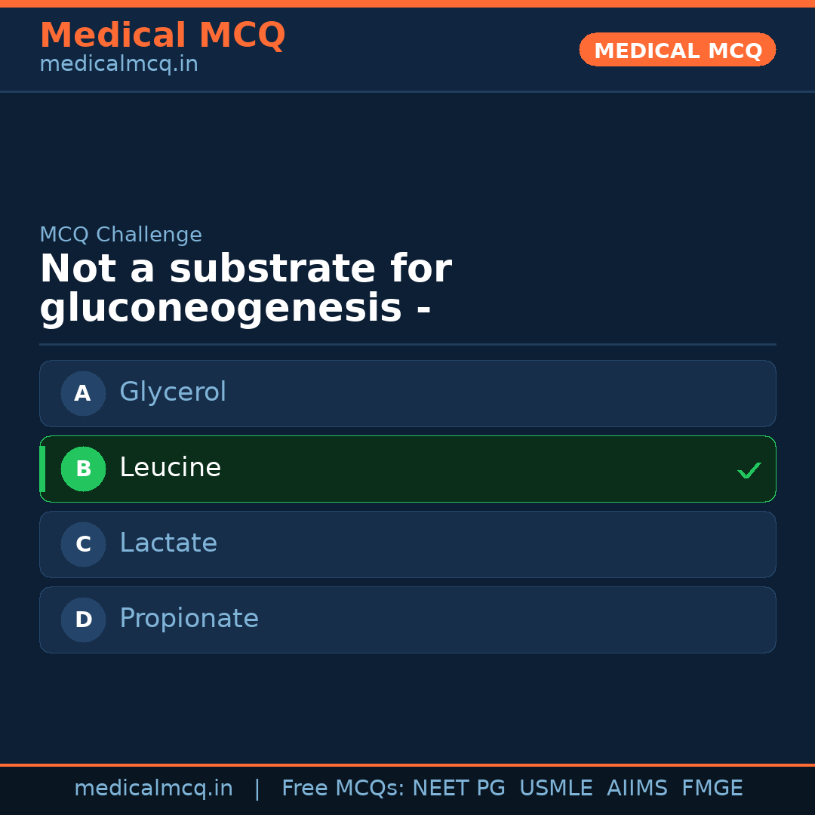Select the Leucine answer option
This screenshot has width=815, height=815.
(x=407, y=469)
